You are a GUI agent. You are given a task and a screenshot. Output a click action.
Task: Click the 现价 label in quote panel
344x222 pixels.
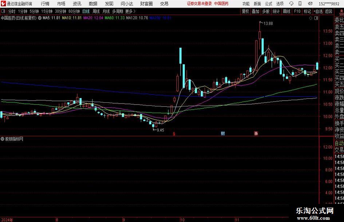tap(339, 91)
